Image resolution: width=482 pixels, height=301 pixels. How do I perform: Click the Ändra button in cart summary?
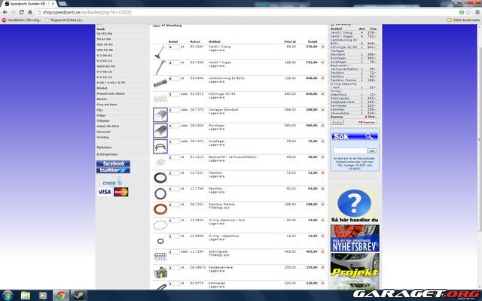pyautogui.click(x=338, y=121)
